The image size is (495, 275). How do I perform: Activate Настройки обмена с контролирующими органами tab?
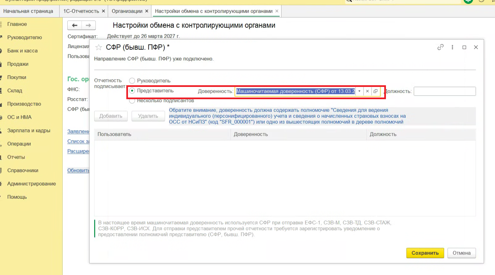[x=214, y=11]
